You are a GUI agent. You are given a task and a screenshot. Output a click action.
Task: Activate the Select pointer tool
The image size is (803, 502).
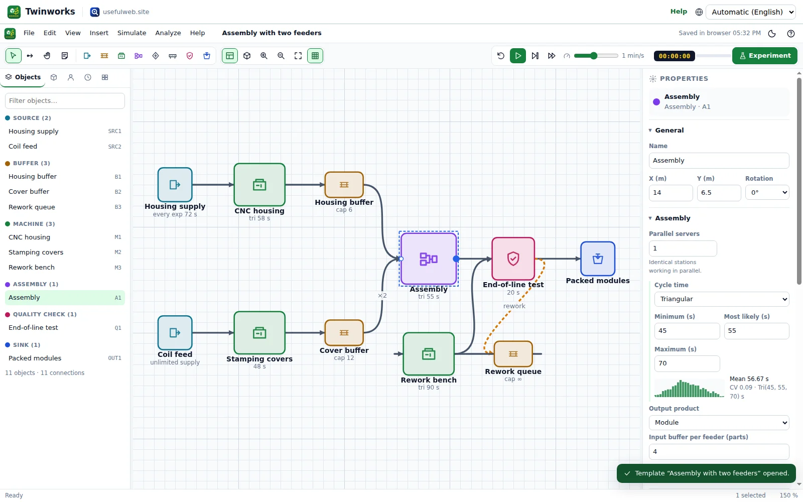coord(14,56)
